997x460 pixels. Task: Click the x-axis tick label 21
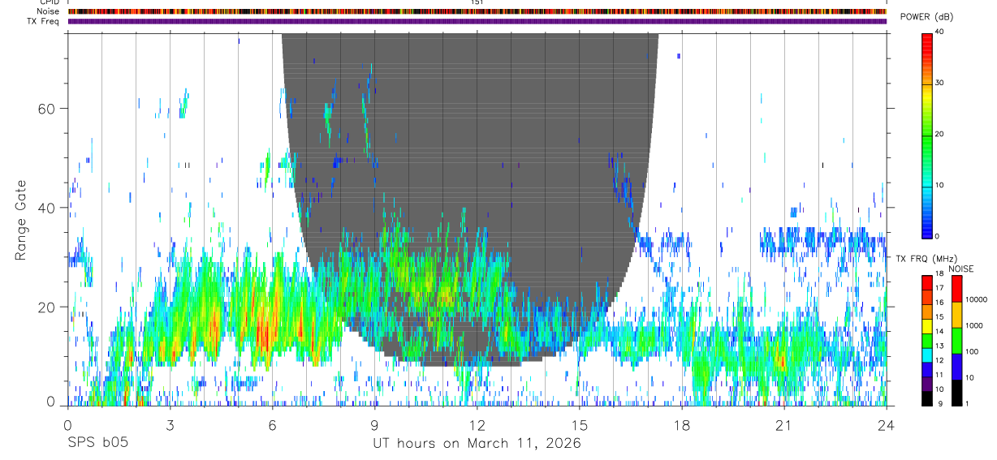784,425
